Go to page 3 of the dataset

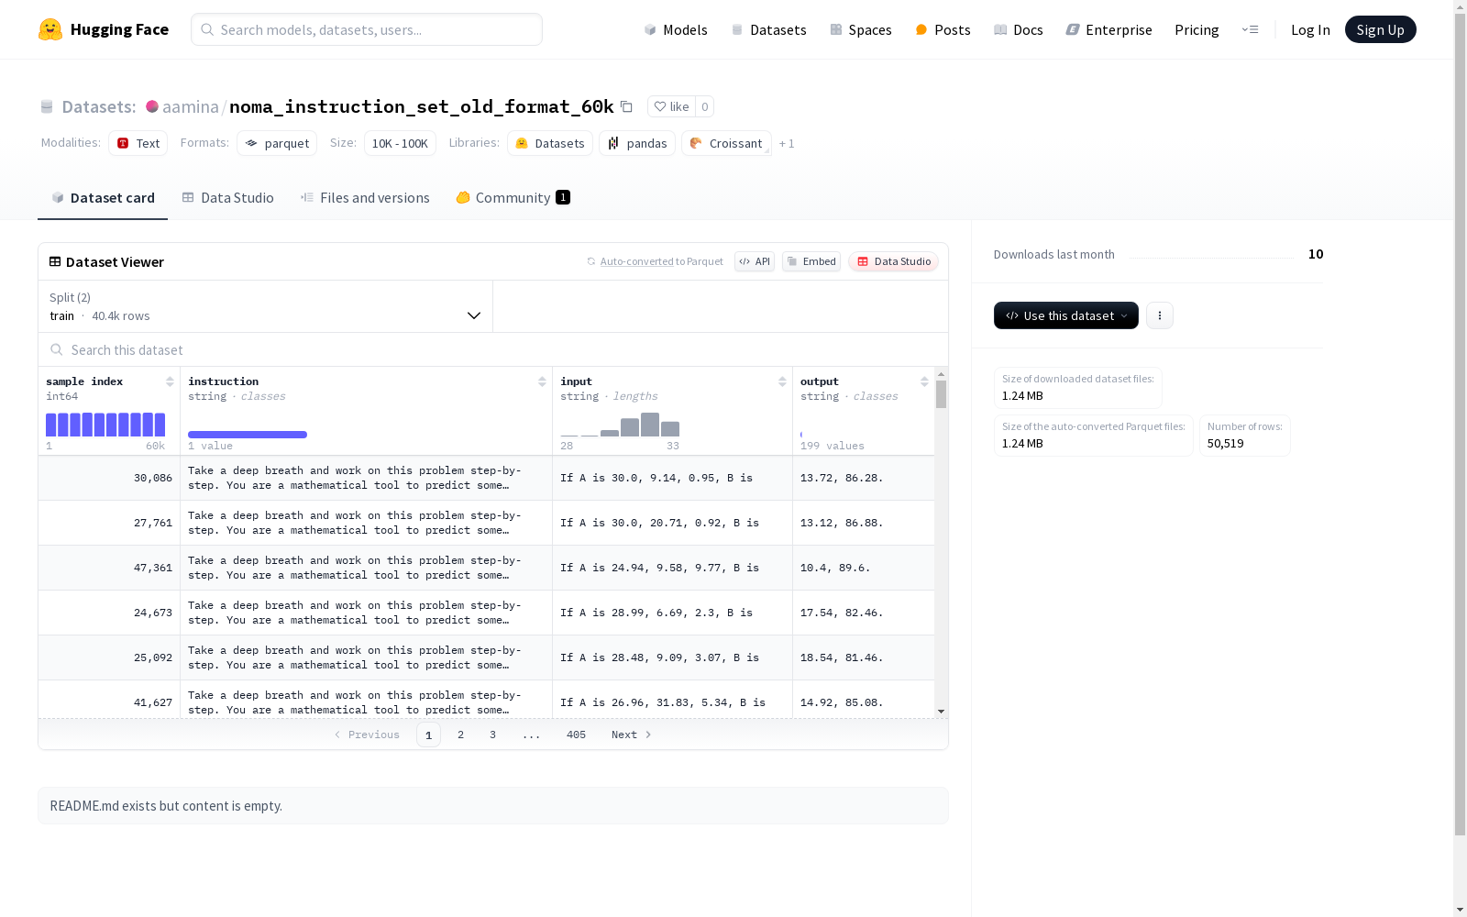click(x=492, y=735)
